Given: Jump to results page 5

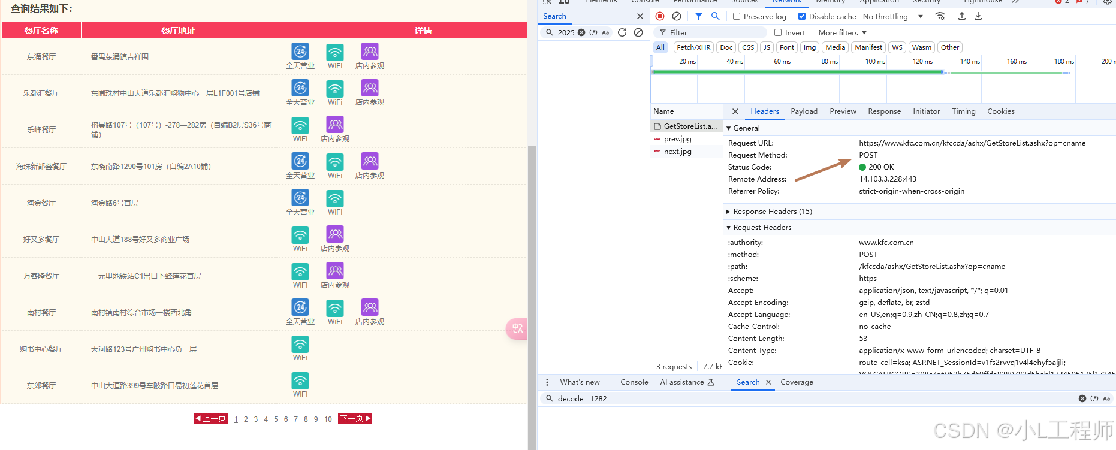Looking at the screenshot, I should click(x=276, y=419).
